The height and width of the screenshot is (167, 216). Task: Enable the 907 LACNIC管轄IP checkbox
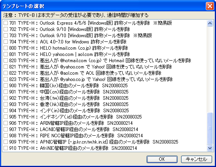[5, 129]
